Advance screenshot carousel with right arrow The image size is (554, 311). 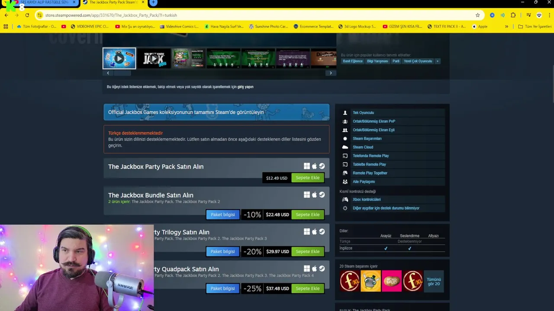(x=331, y=73)
